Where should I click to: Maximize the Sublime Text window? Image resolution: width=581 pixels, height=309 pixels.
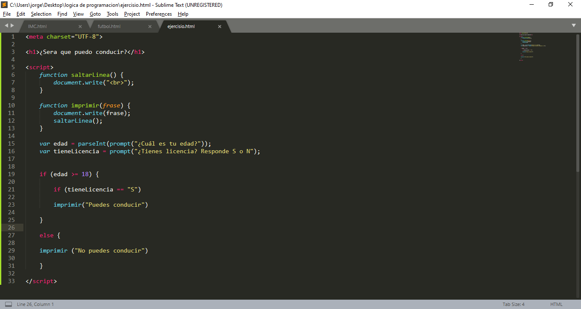(551, 5)
